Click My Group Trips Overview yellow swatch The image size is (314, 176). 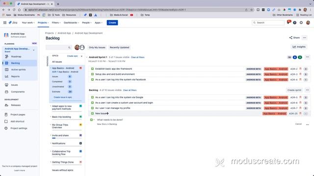(80, 125)
